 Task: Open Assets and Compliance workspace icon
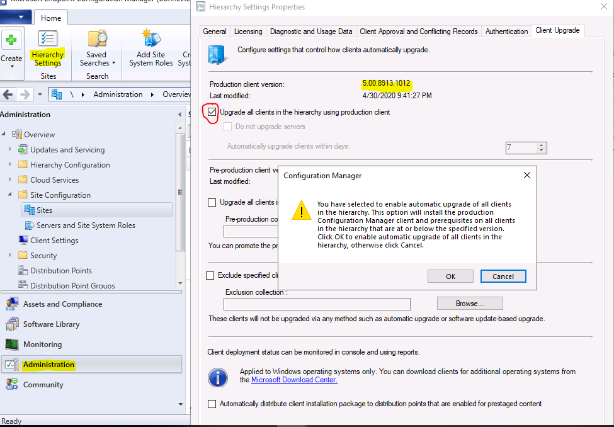point(12,304)
